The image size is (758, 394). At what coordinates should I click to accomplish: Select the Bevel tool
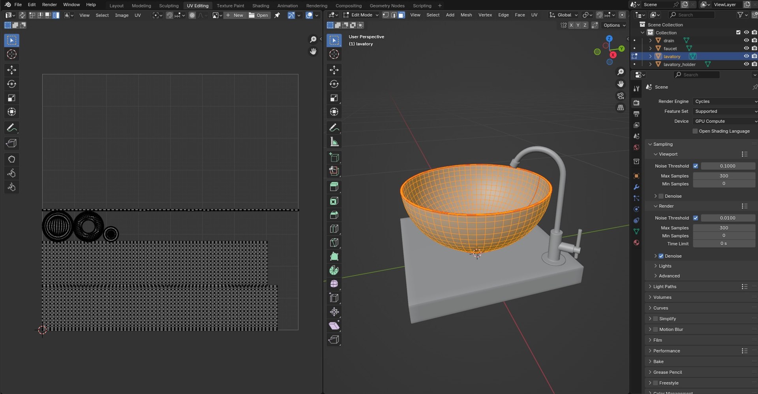[x=334, y=215]
